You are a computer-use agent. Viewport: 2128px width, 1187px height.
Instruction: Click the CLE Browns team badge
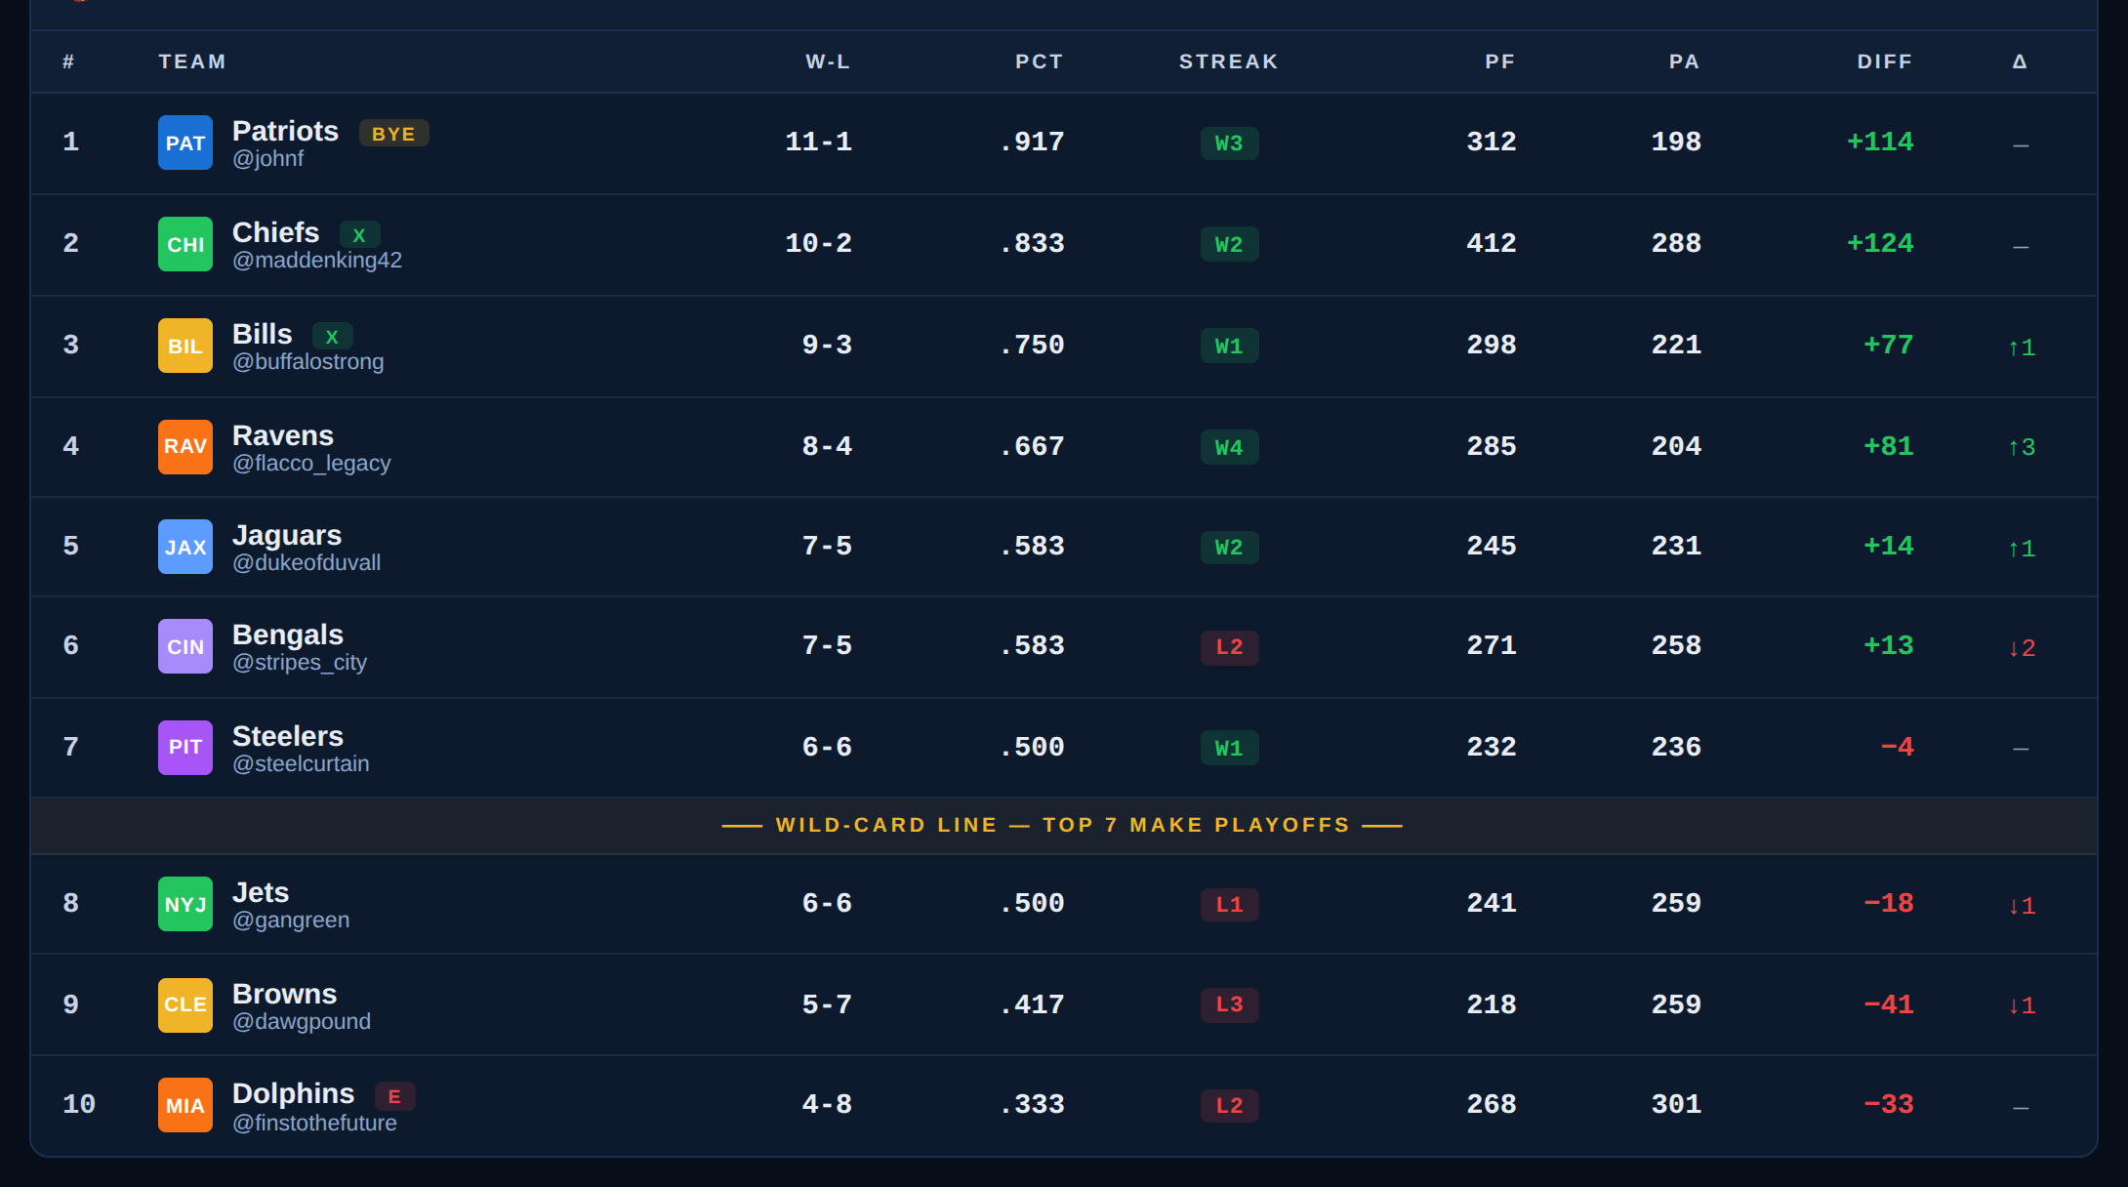[185, 1005]
